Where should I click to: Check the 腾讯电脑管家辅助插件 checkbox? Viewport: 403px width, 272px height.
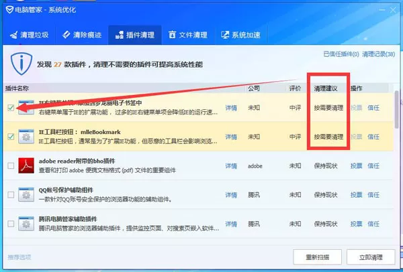[11, 224]
